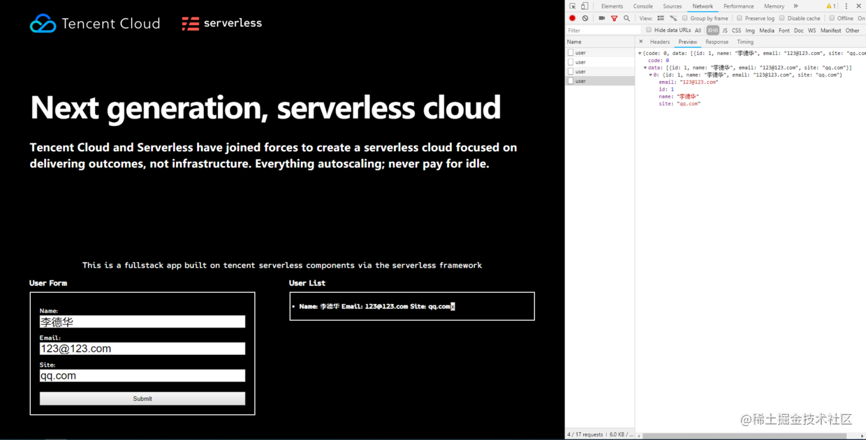
Task: Stop recording network log with red button
Action: tap(573, 18)
